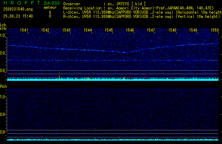
Task: Click the curved Doppler trace dip near 1546
Action: [124, 52]
